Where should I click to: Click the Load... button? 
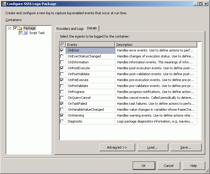[x=153, y=147]
